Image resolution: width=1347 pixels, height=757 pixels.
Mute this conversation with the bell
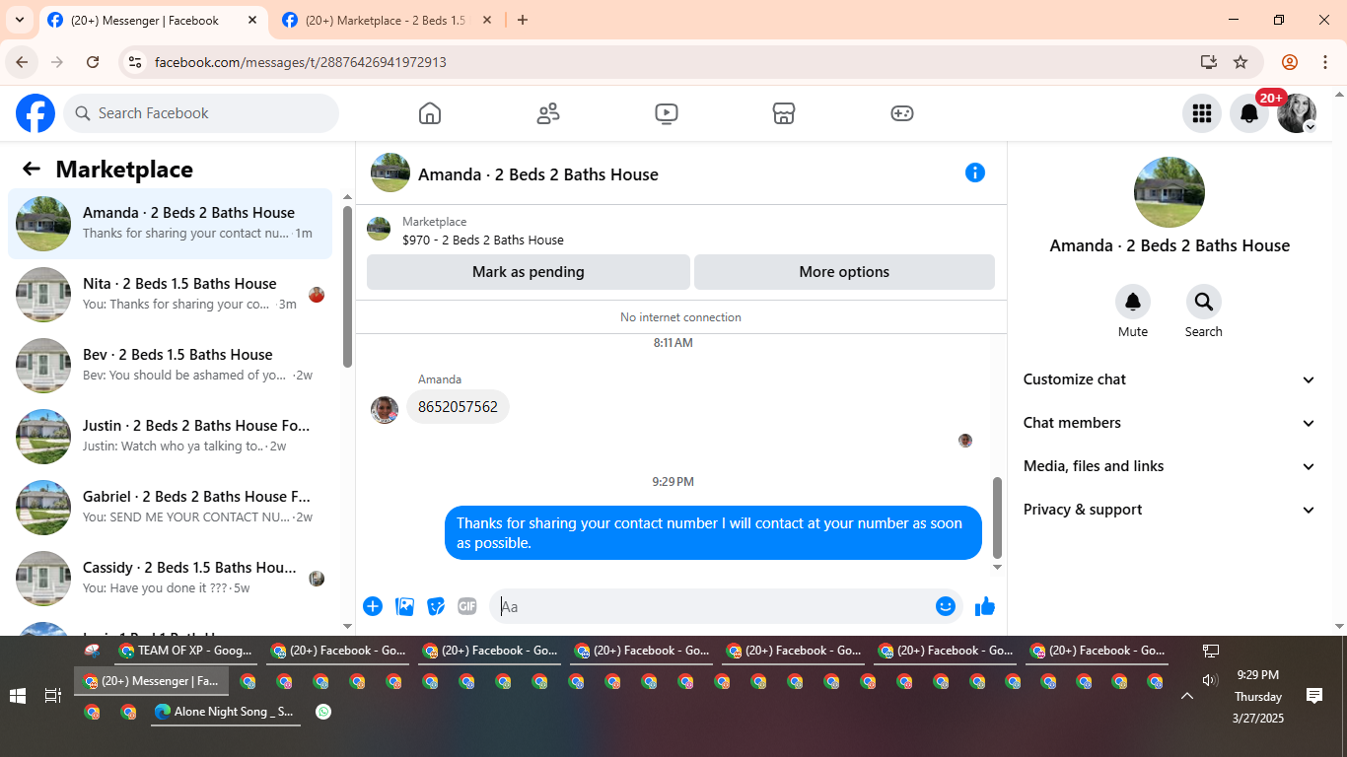1133,302
